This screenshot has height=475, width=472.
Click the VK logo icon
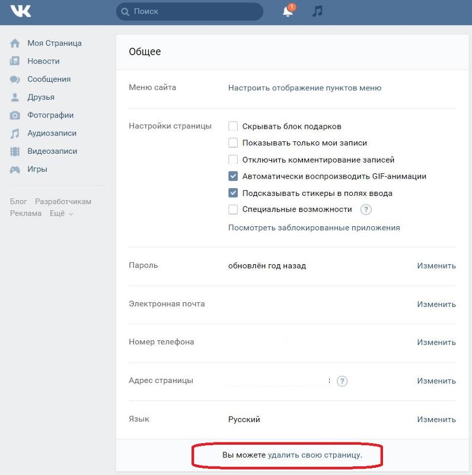point(20,11)
